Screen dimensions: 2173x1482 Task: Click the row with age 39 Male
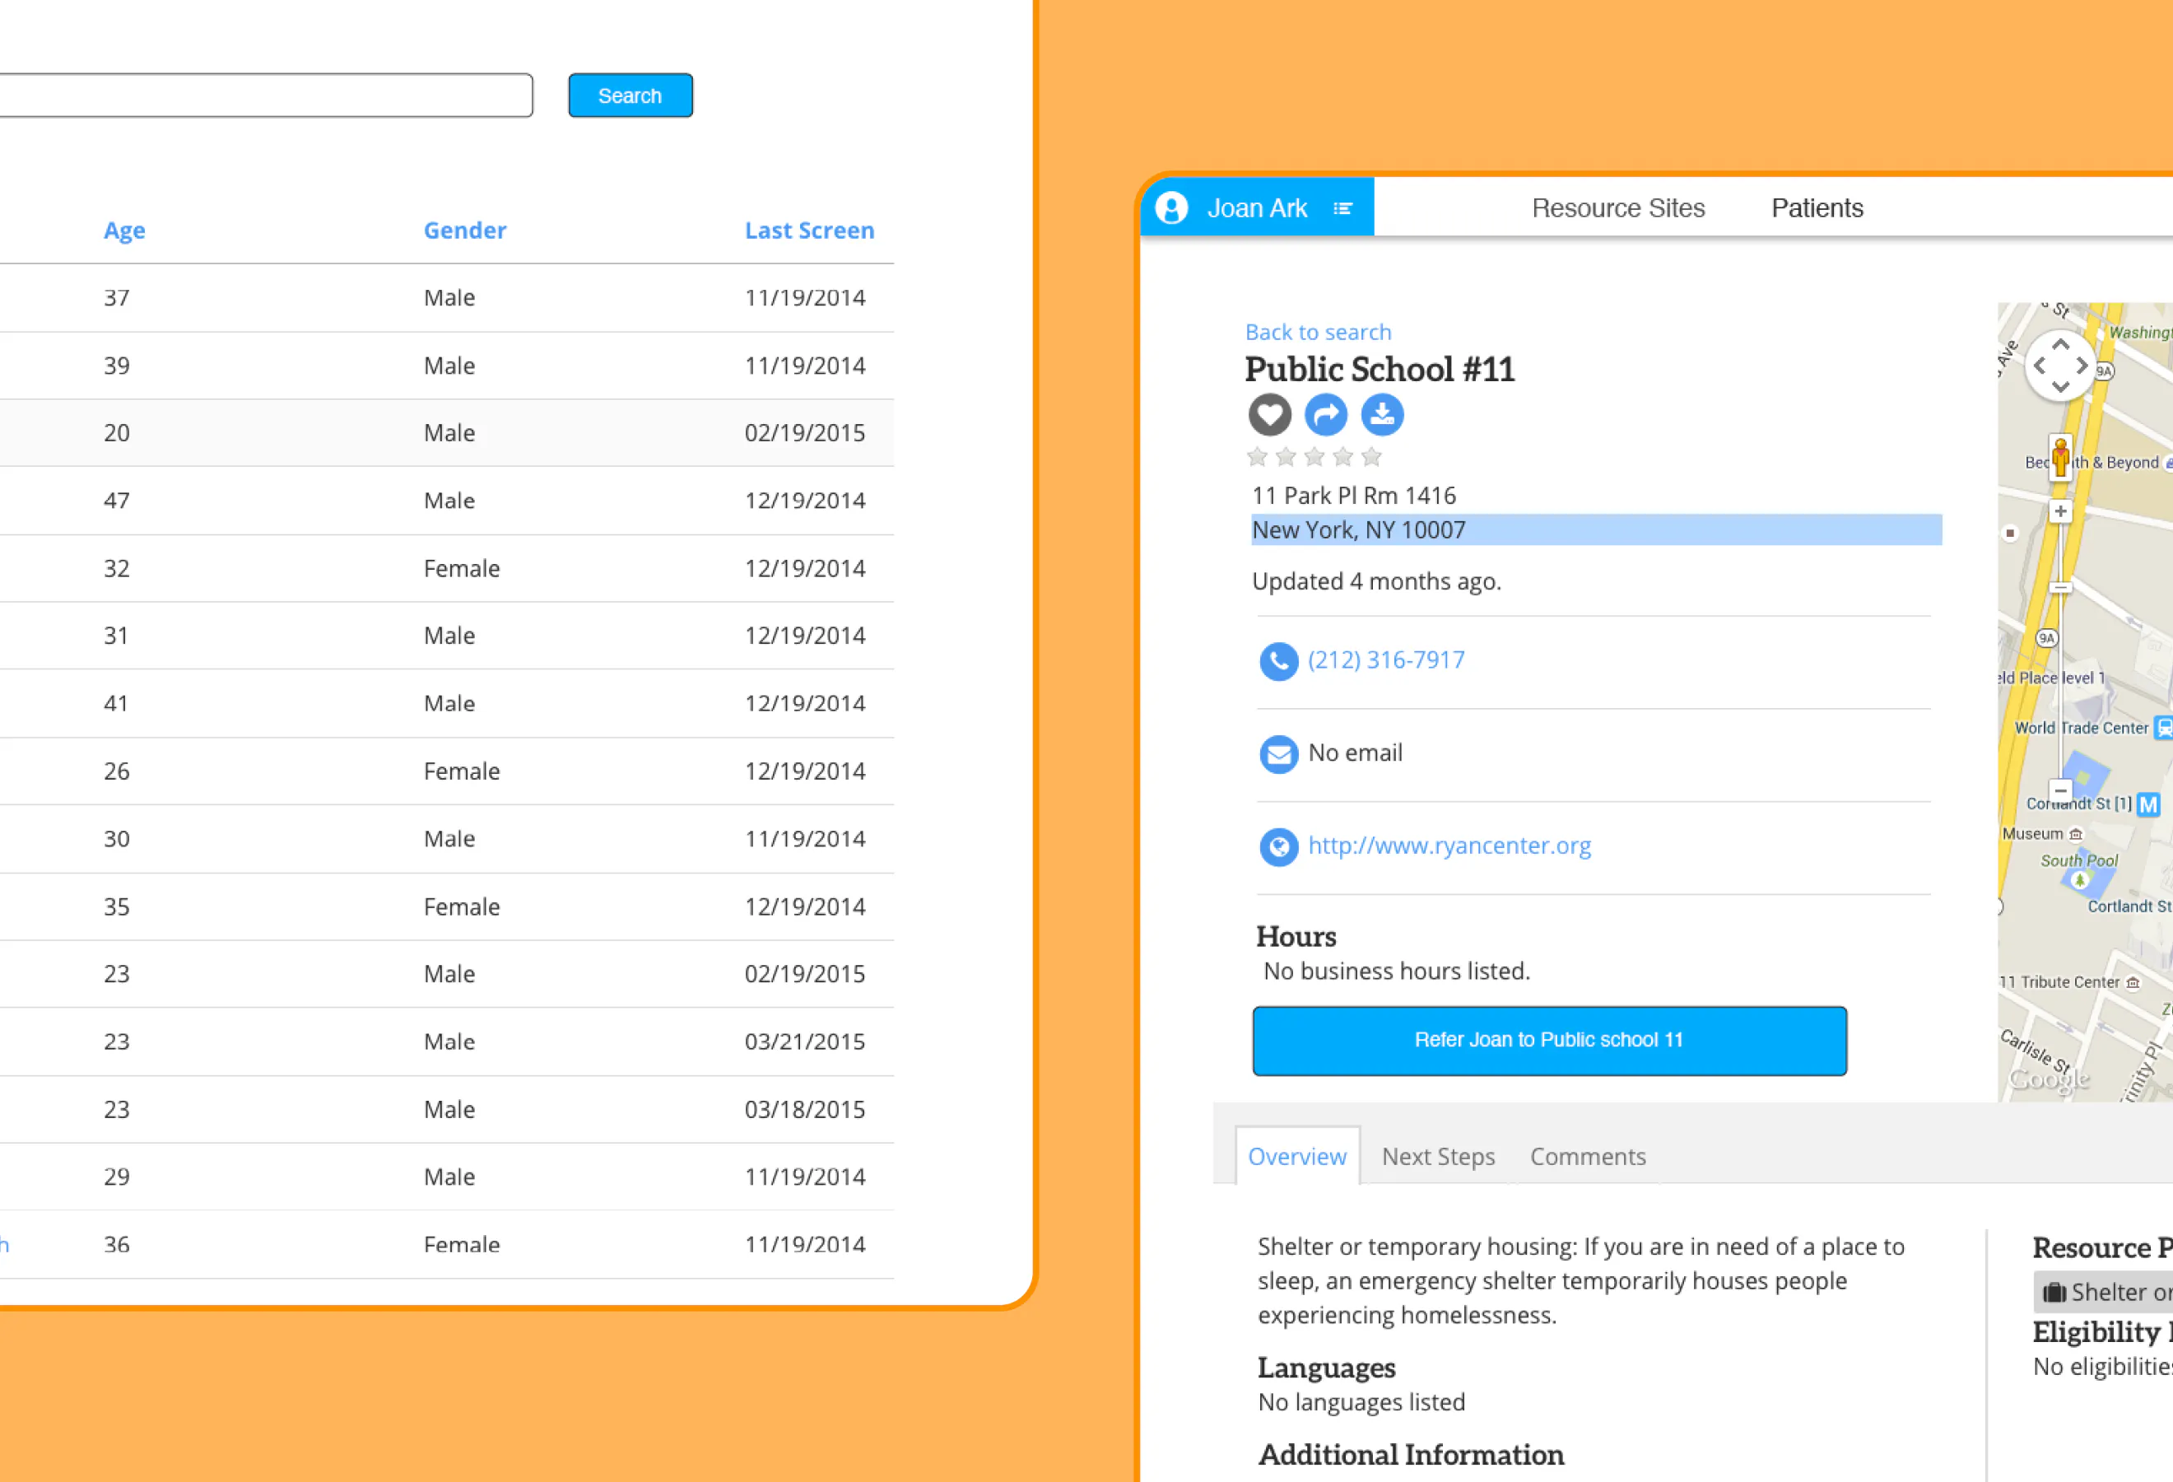click(x=447, y=366)
